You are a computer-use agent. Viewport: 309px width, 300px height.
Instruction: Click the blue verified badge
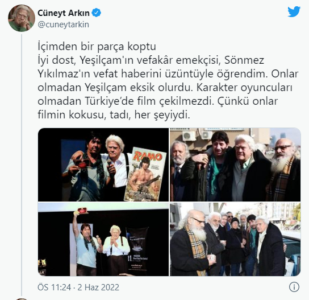pos(97,13)
